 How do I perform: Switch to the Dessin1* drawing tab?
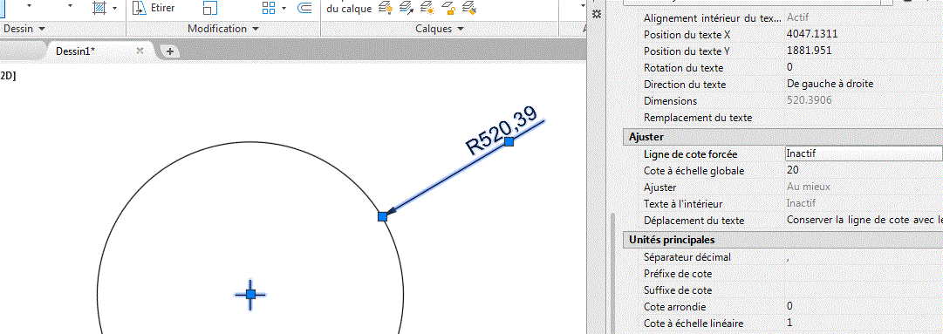click(x=75, y=51)
